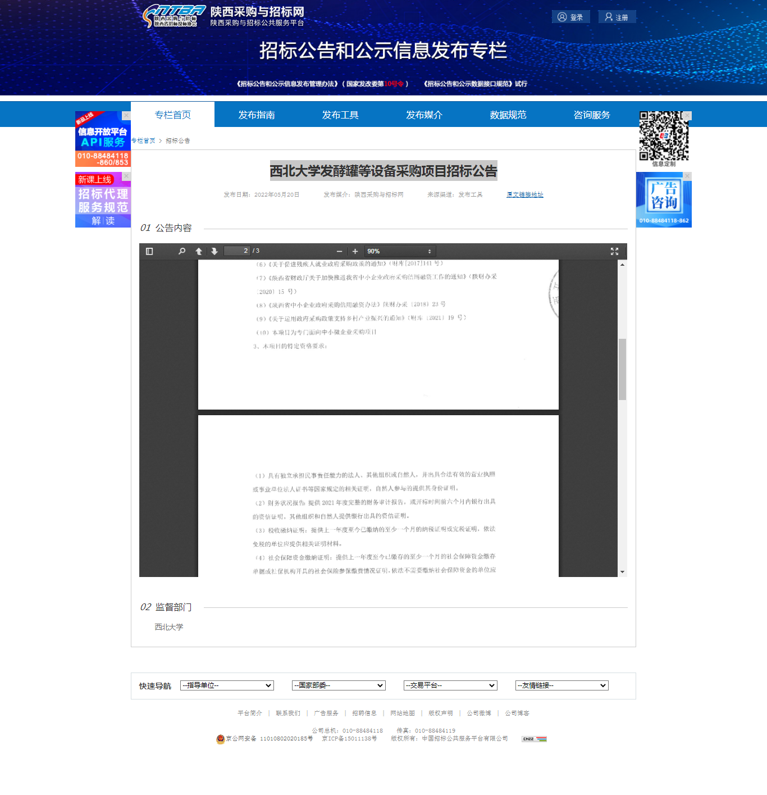
Task: Zoom in on the PDF document
Action: (x=355, y=251)
